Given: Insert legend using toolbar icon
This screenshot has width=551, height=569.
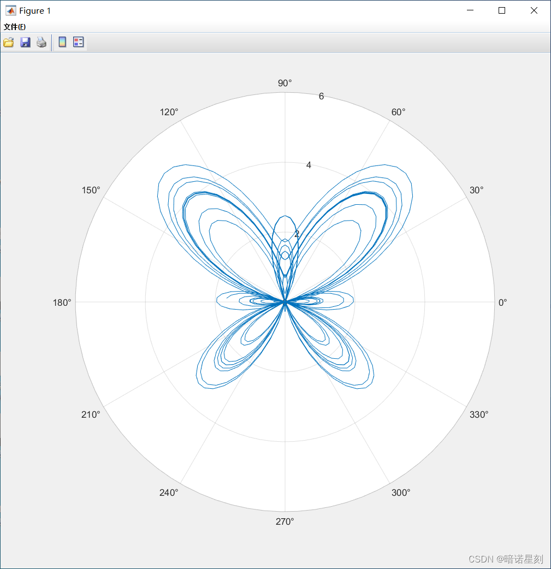Looking at the screenshot, I should (79, 42).
